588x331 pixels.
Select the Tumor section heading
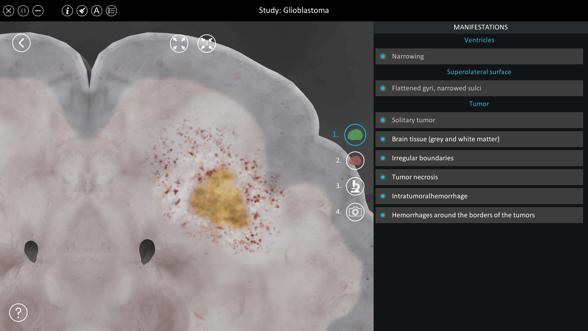(x=479, y=104)
